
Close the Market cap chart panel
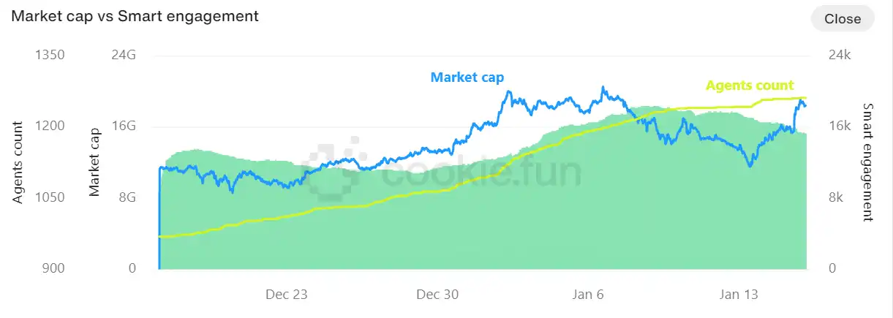point(842,19)
